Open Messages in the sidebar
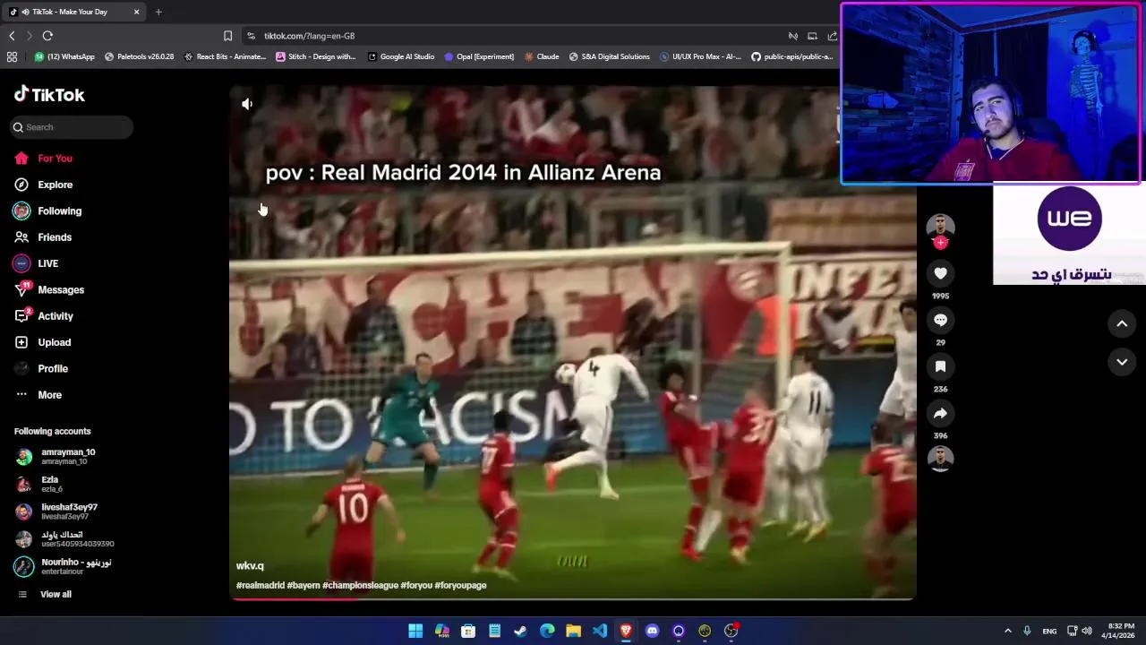Screen dimensions: 1146x645 (60, 289)
